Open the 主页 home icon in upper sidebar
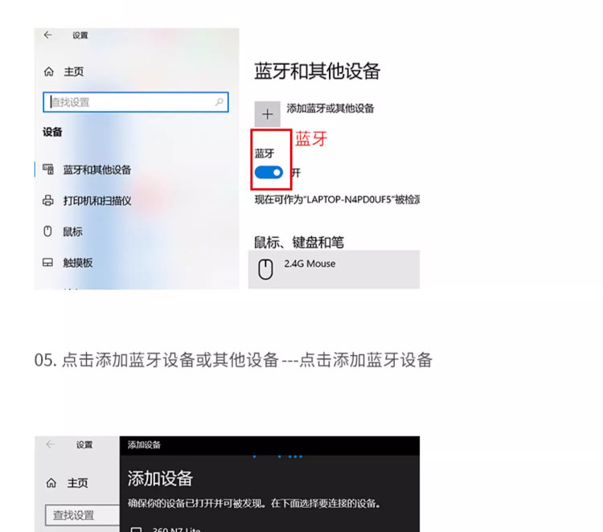Viewport: 603px width, 532px height. click(49, 72)
